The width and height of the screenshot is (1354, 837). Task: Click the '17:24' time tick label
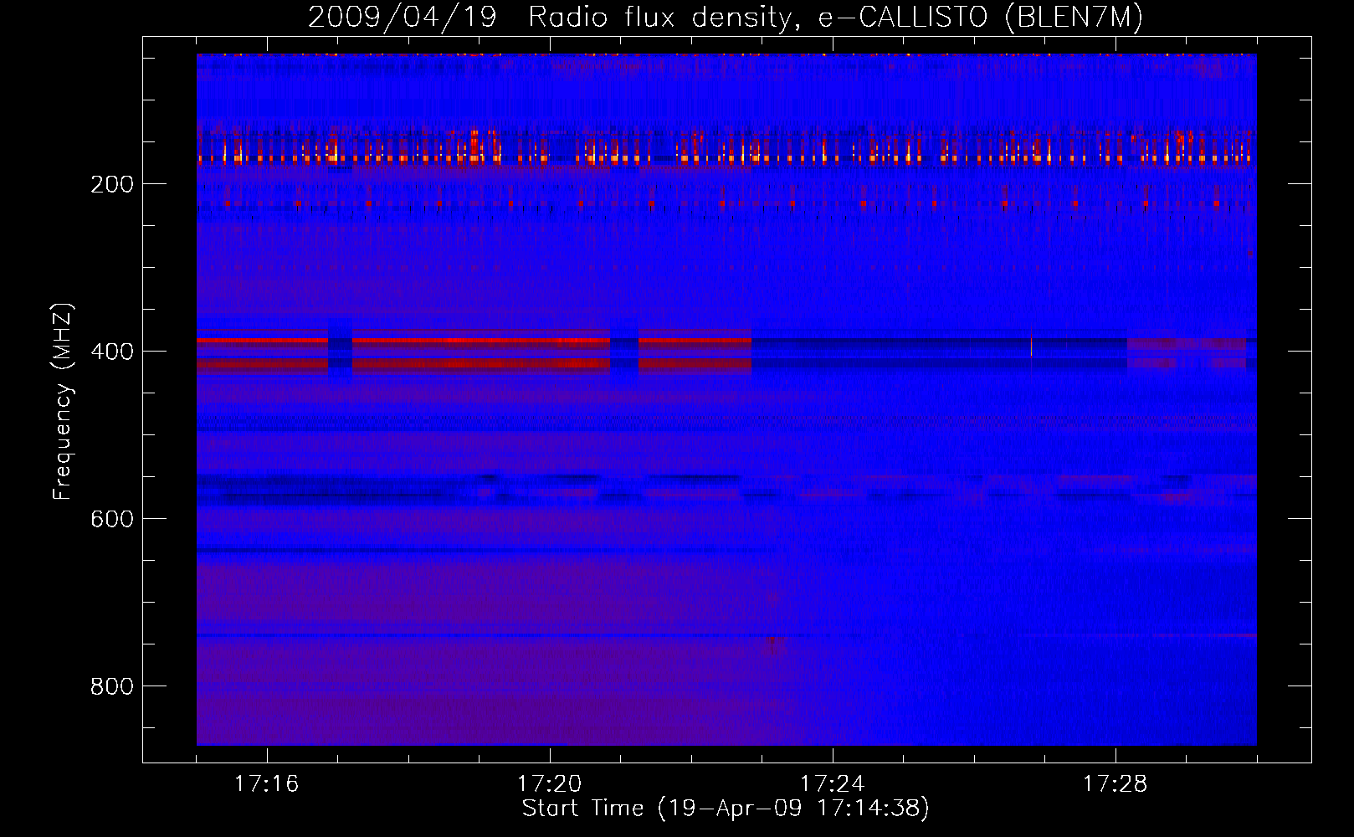pos(833,784)
